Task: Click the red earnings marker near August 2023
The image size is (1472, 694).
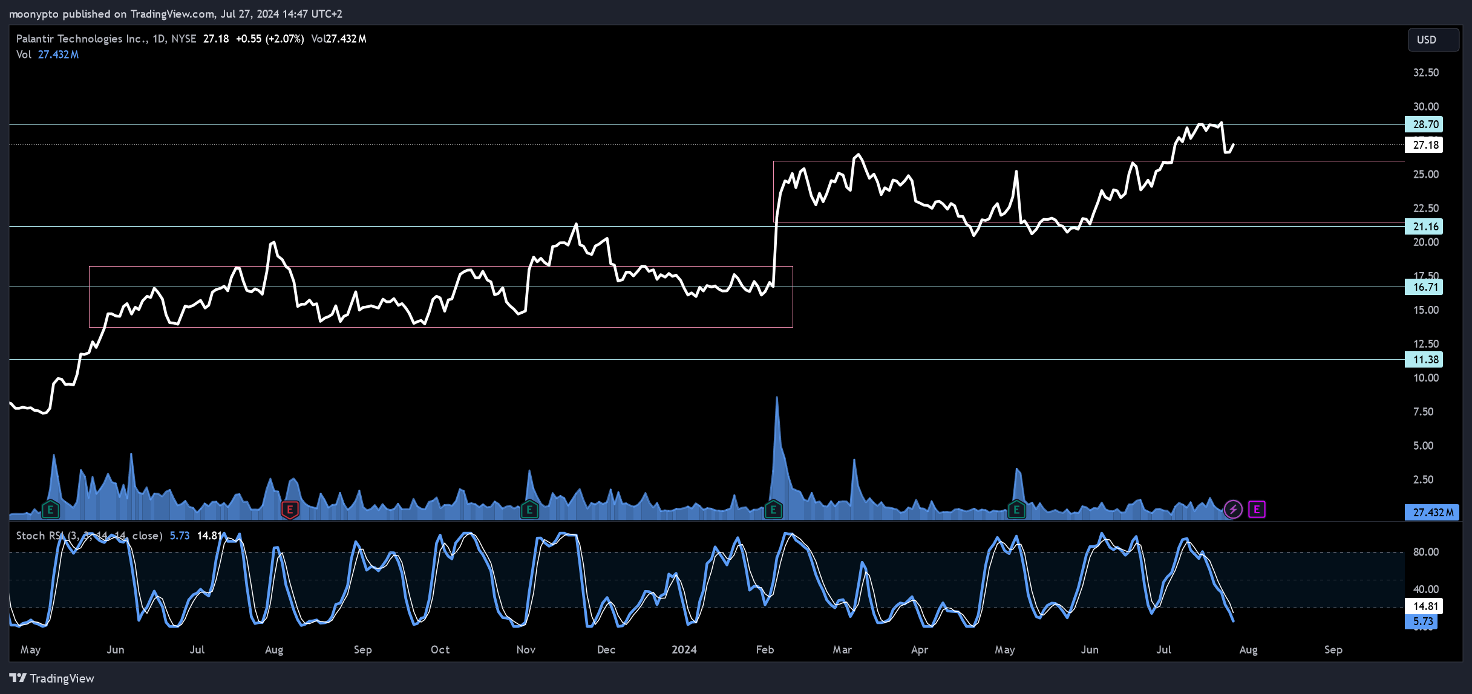Action: point(290,510)
